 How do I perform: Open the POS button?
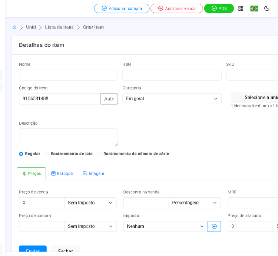point(219,9)
